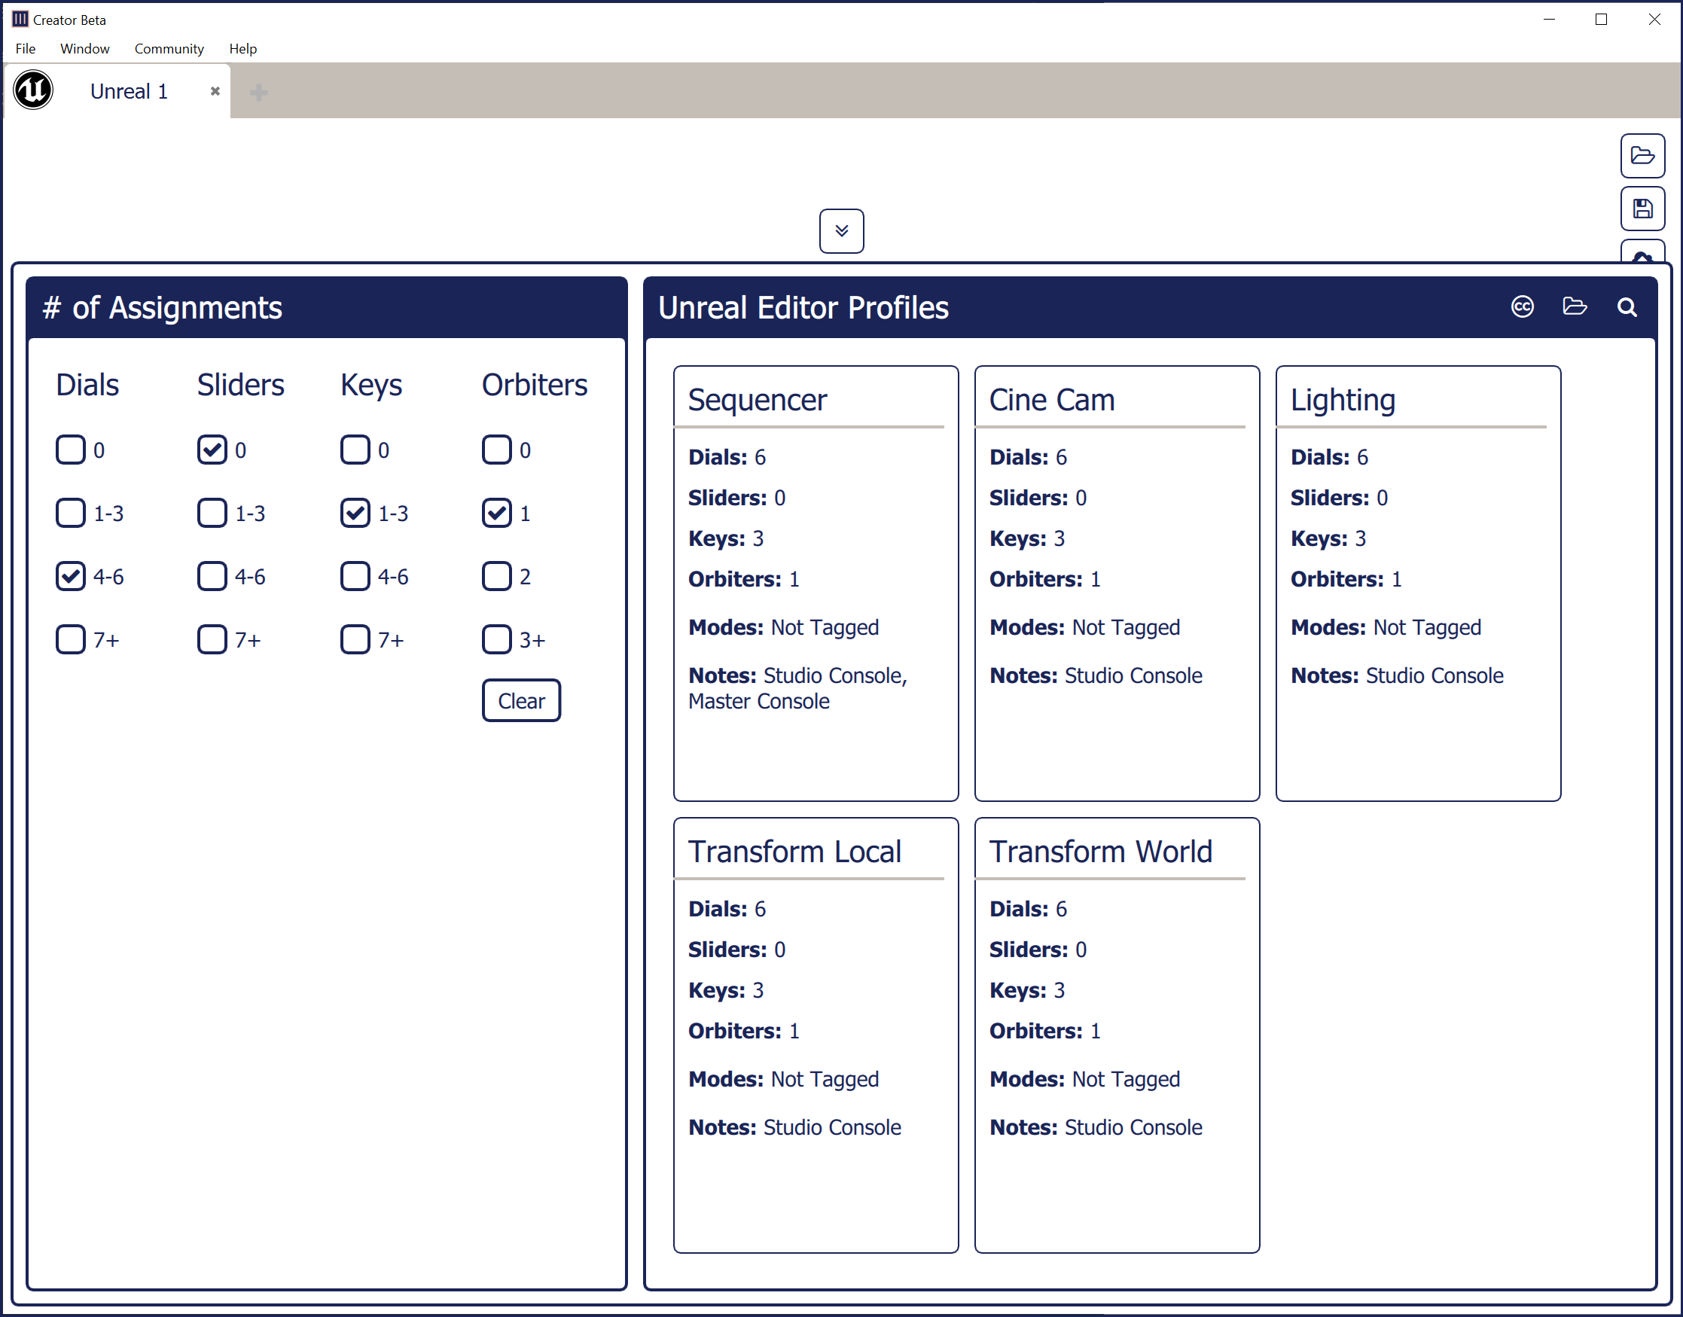1683x1317 pixels.
Task: Click '# of Assignments' panel title
Action: point(163,308)
